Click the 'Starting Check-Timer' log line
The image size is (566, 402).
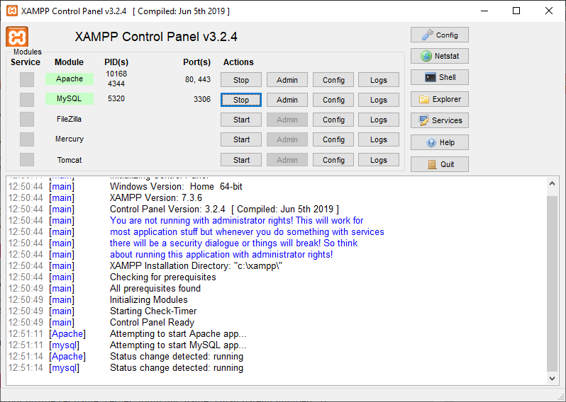(x=153, y=311)
